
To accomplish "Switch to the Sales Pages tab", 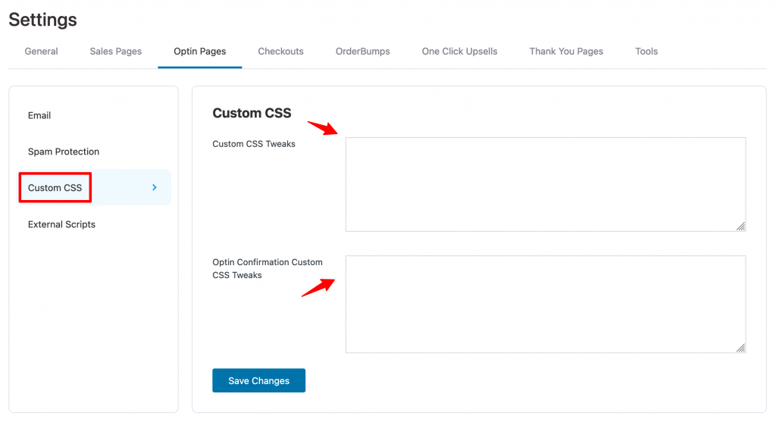I will pos(116,52).
